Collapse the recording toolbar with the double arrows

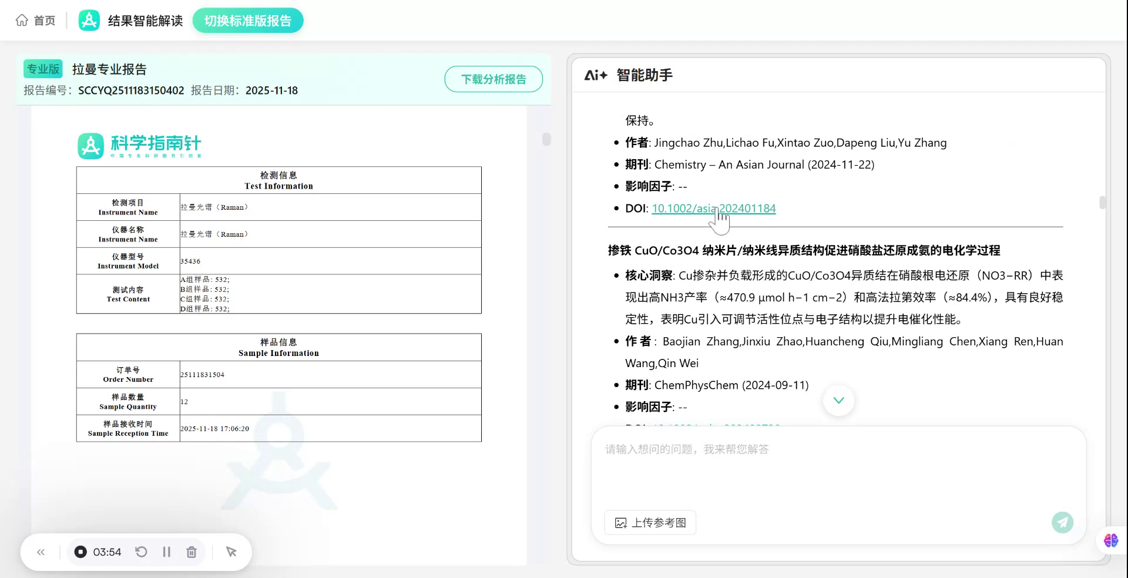click(41, 552)
